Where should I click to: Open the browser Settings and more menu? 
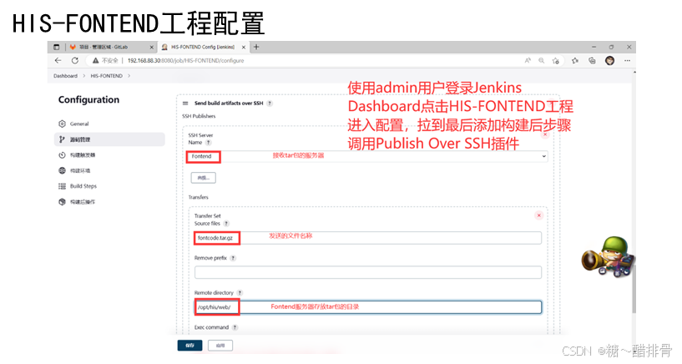(627, 61)
